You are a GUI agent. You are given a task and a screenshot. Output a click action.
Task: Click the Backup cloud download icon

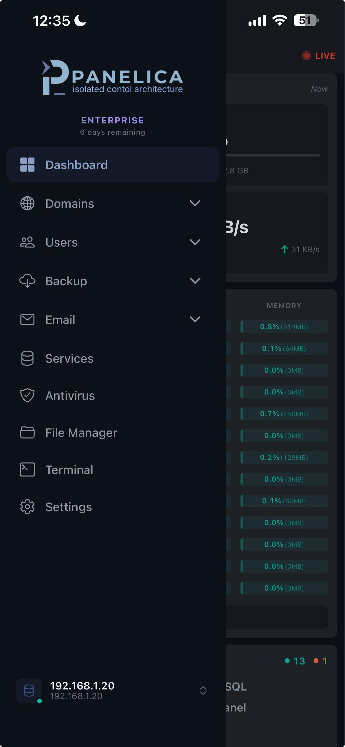pos(27,281)
